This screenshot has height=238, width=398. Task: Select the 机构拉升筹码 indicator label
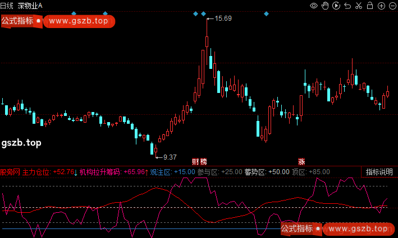[x=100, y=172]
